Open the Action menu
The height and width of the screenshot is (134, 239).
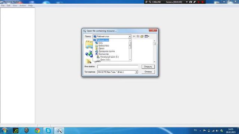point(23,6)
